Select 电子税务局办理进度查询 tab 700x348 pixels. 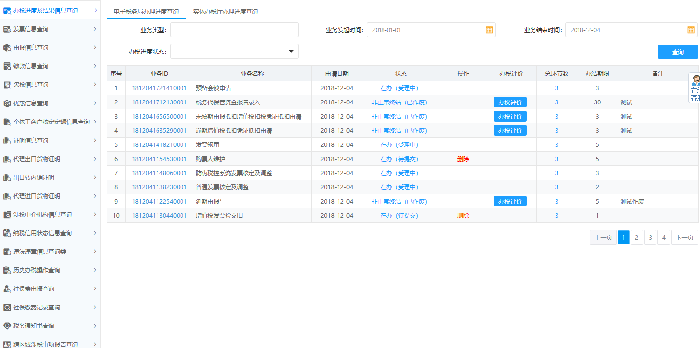pyautogui.click(x=146, y=11)
